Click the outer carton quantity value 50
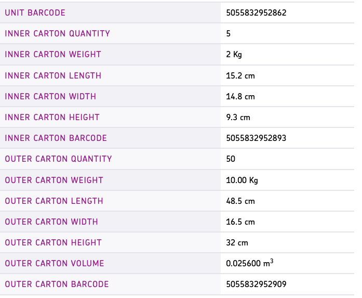 pos(231,159)
